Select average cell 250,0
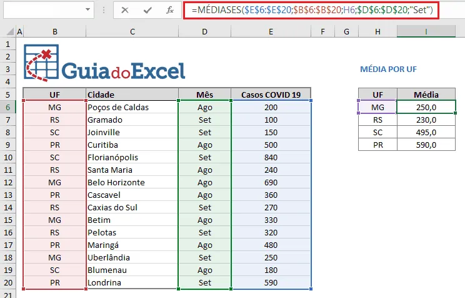This screenshot has height=298, width=465. tap(426, 107)
